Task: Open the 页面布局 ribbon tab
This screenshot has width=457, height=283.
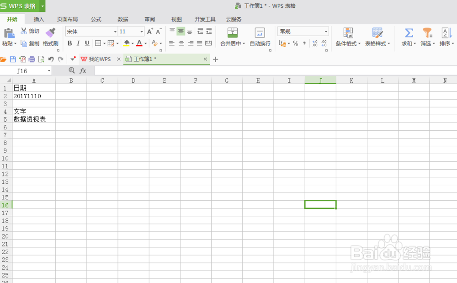Action: tap(67, 19)
